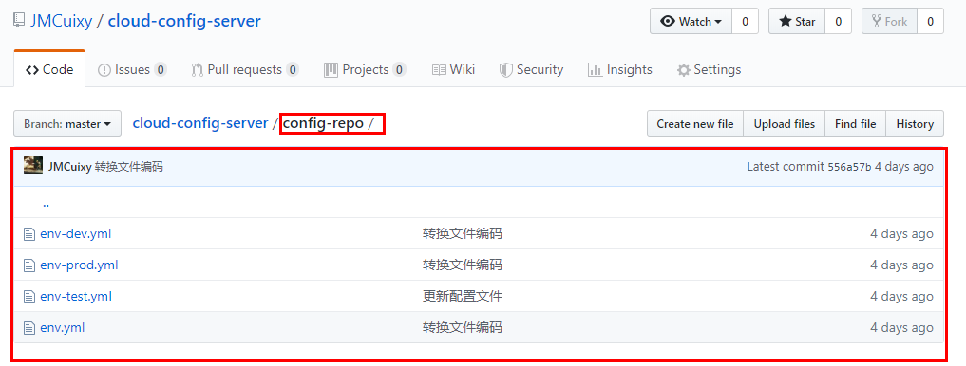Click the file icon for env.yml
The image size is (966, 366).
pos(28,328)
